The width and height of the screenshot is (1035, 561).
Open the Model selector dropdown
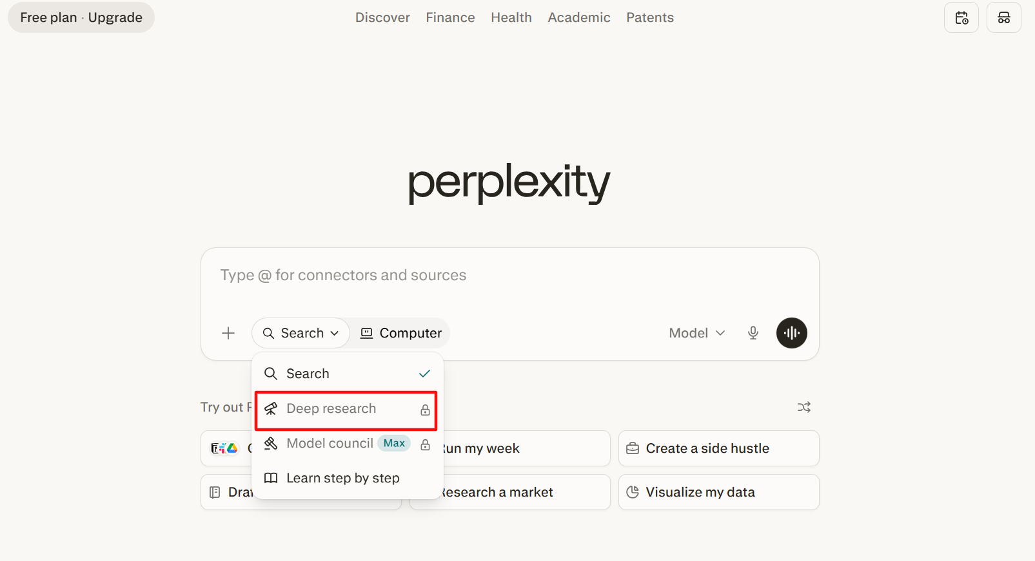(x=697, y=333)
